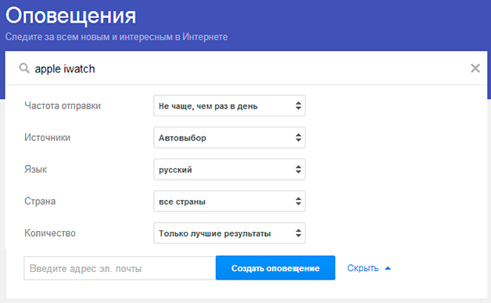Click the Оповещения page title
491x303 pixels.
pyautogui.click(x=71, y=16)
